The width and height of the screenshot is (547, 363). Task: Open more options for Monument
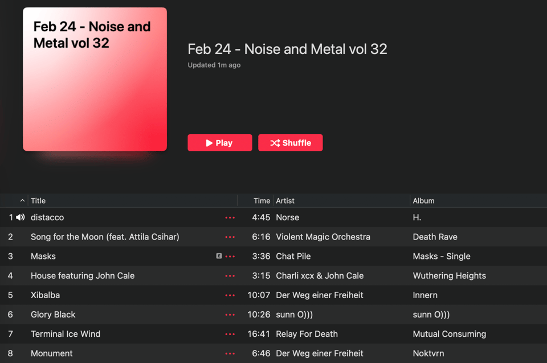(230, 353)
